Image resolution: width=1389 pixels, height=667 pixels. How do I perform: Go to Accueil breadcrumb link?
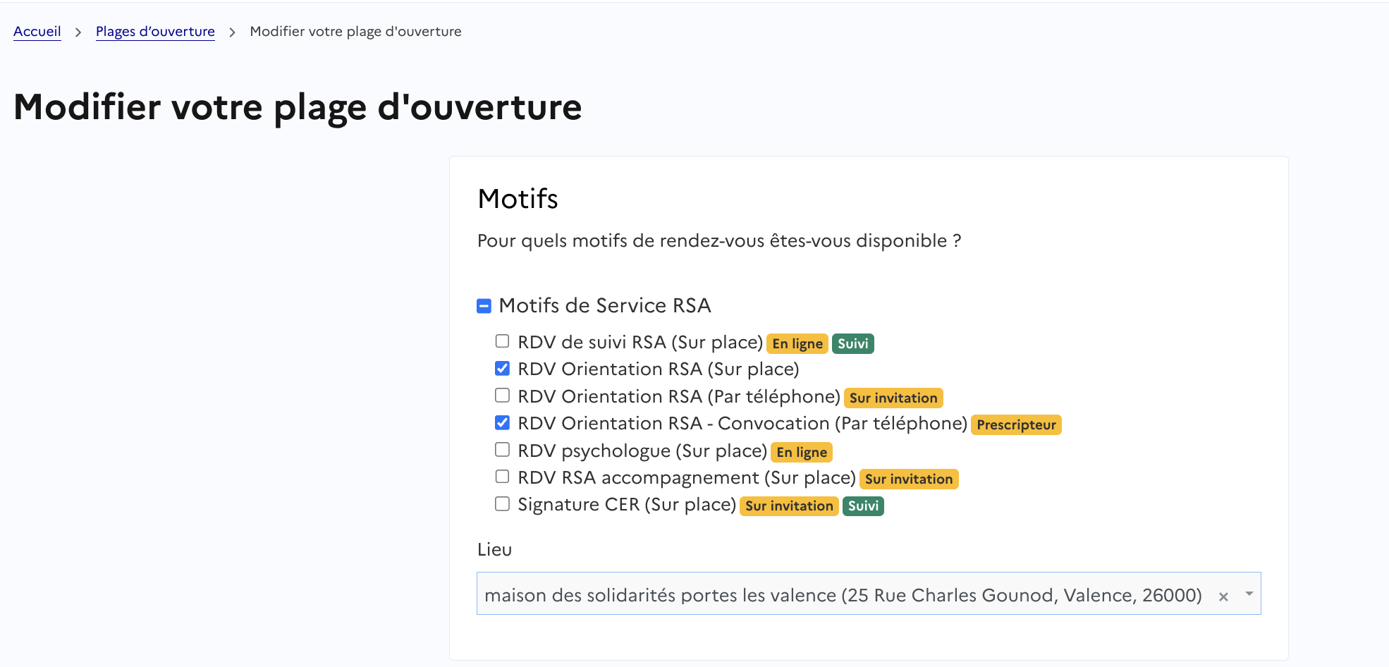click(x=37, y=32)
